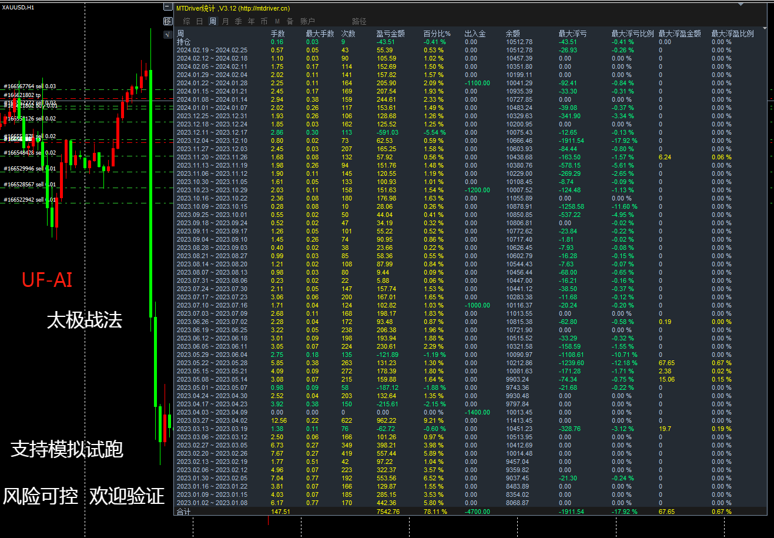Image resolution: width=774 pixels, height=538 pixels.
Task: Click the total lots value 147.51
Action: (281, 512)
